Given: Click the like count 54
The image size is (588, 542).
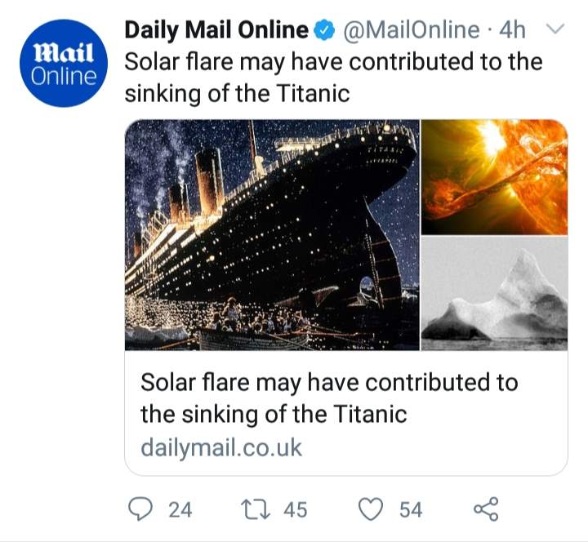Looking at the screenshot, I should click(x=411, y=510).
